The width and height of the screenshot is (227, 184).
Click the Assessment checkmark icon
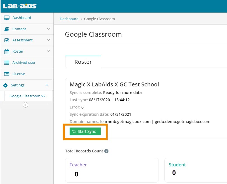pos(7,40)
